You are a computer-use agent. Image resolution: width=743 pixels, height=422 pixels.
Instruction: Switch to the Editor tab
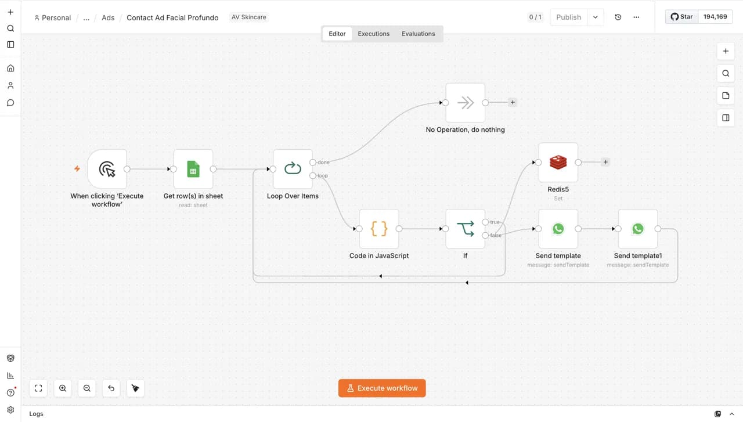point(337,34)
